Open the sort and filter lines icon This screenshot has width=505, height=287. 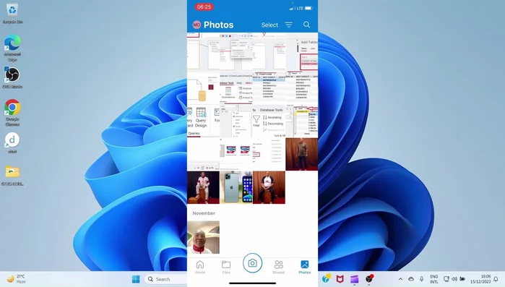point(288,25)
